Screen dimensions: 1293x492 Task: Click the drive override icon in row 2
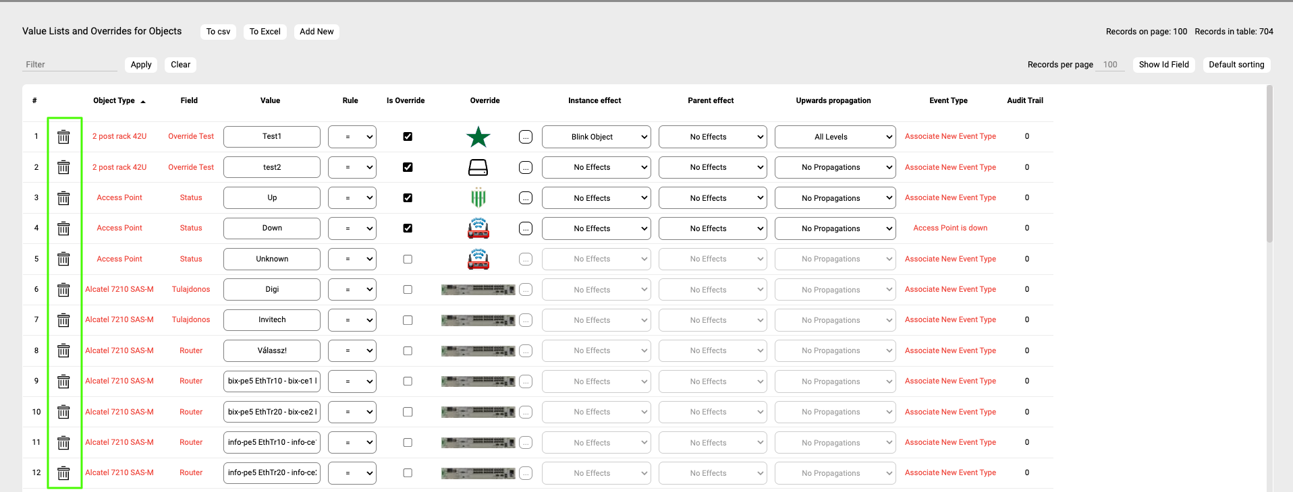(x=478, y=167)
